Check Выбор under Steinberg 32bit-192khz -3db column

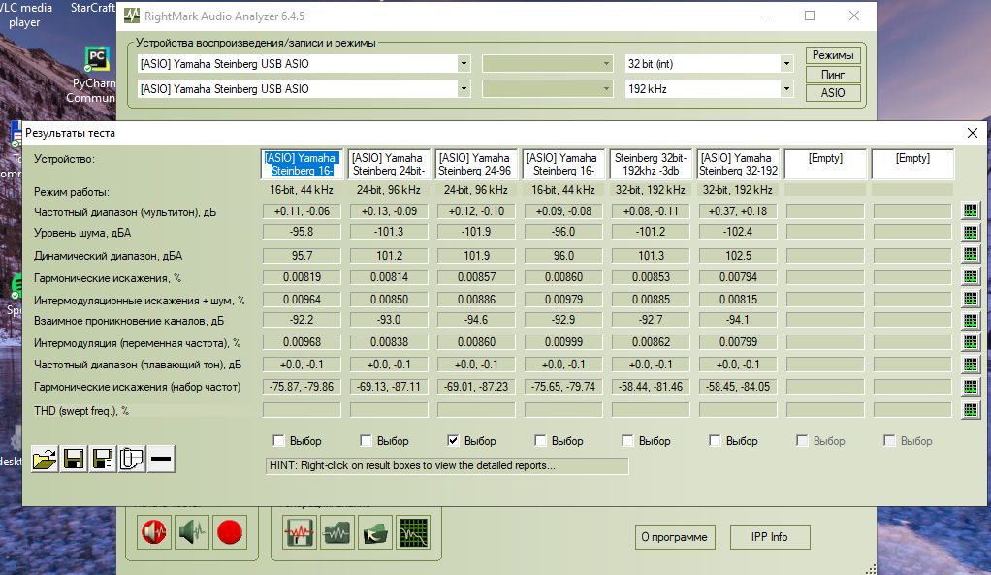627,440
